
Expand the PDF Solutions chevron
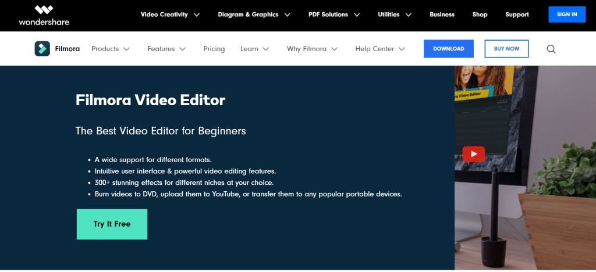357,15
